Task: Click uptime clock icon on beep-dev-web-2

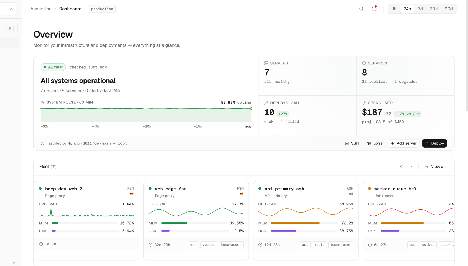Action: click(41, 244)
